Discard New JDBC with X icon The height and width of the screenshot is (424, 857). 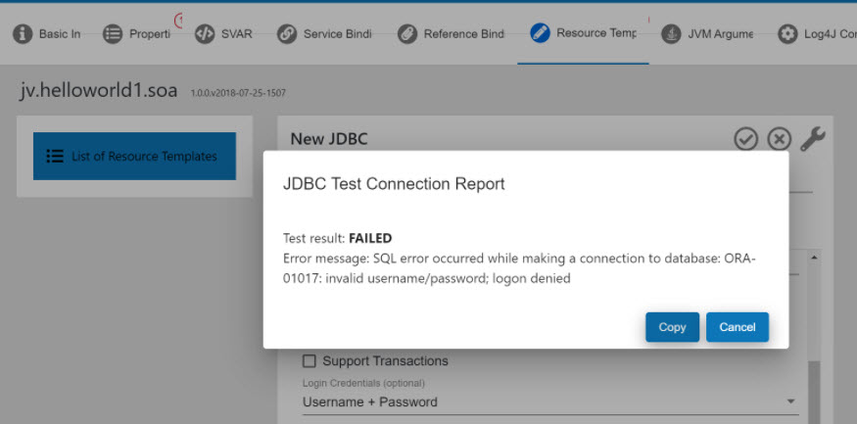point(779,139)
